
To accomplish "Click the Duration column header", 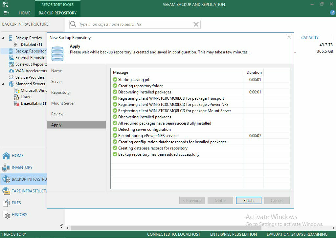I will pyautogui.click(x=254, y=72).
